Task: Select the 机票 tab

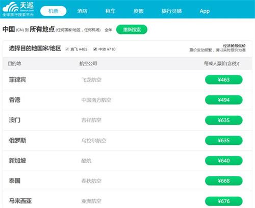Action: click(x=54, y=11)
